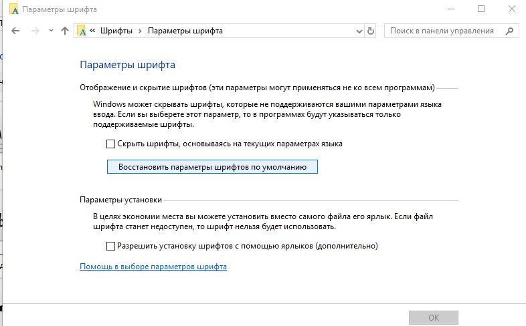Screen dimensions: 526x326
Task: Refresh the page with the reload icon
Action: [x=370, y=31]
